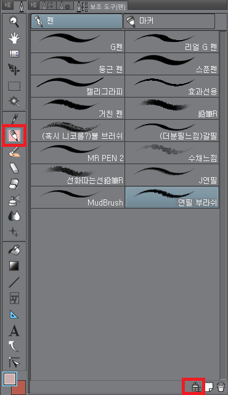Choose the 선화따는선鉛筆R brush

click(78, 175)
